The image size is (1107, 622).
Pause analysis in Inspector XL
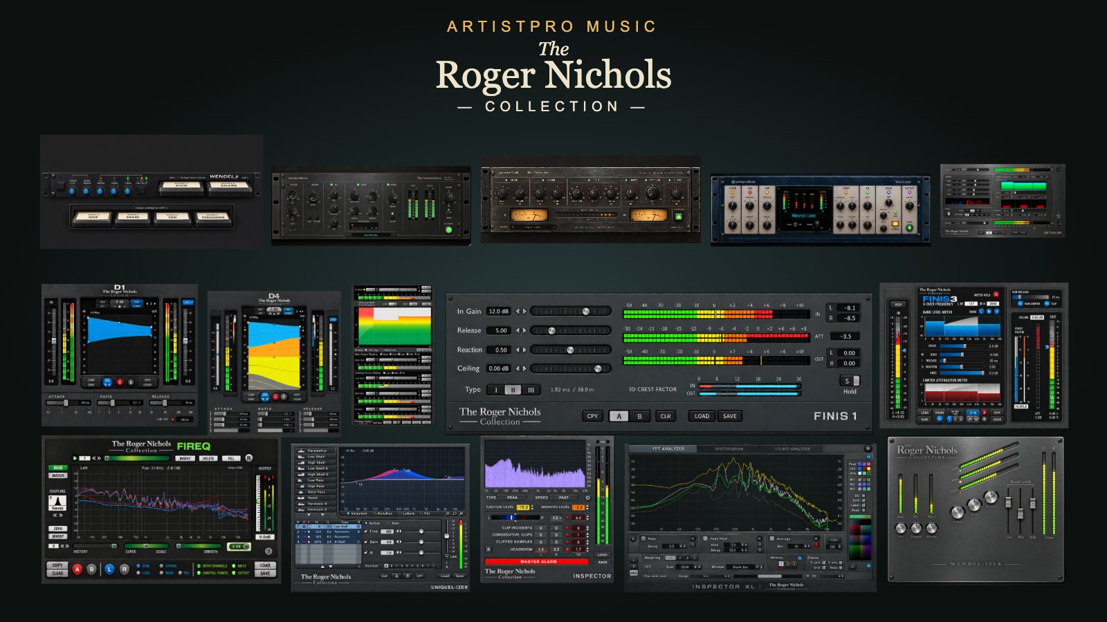pos(868,449)
